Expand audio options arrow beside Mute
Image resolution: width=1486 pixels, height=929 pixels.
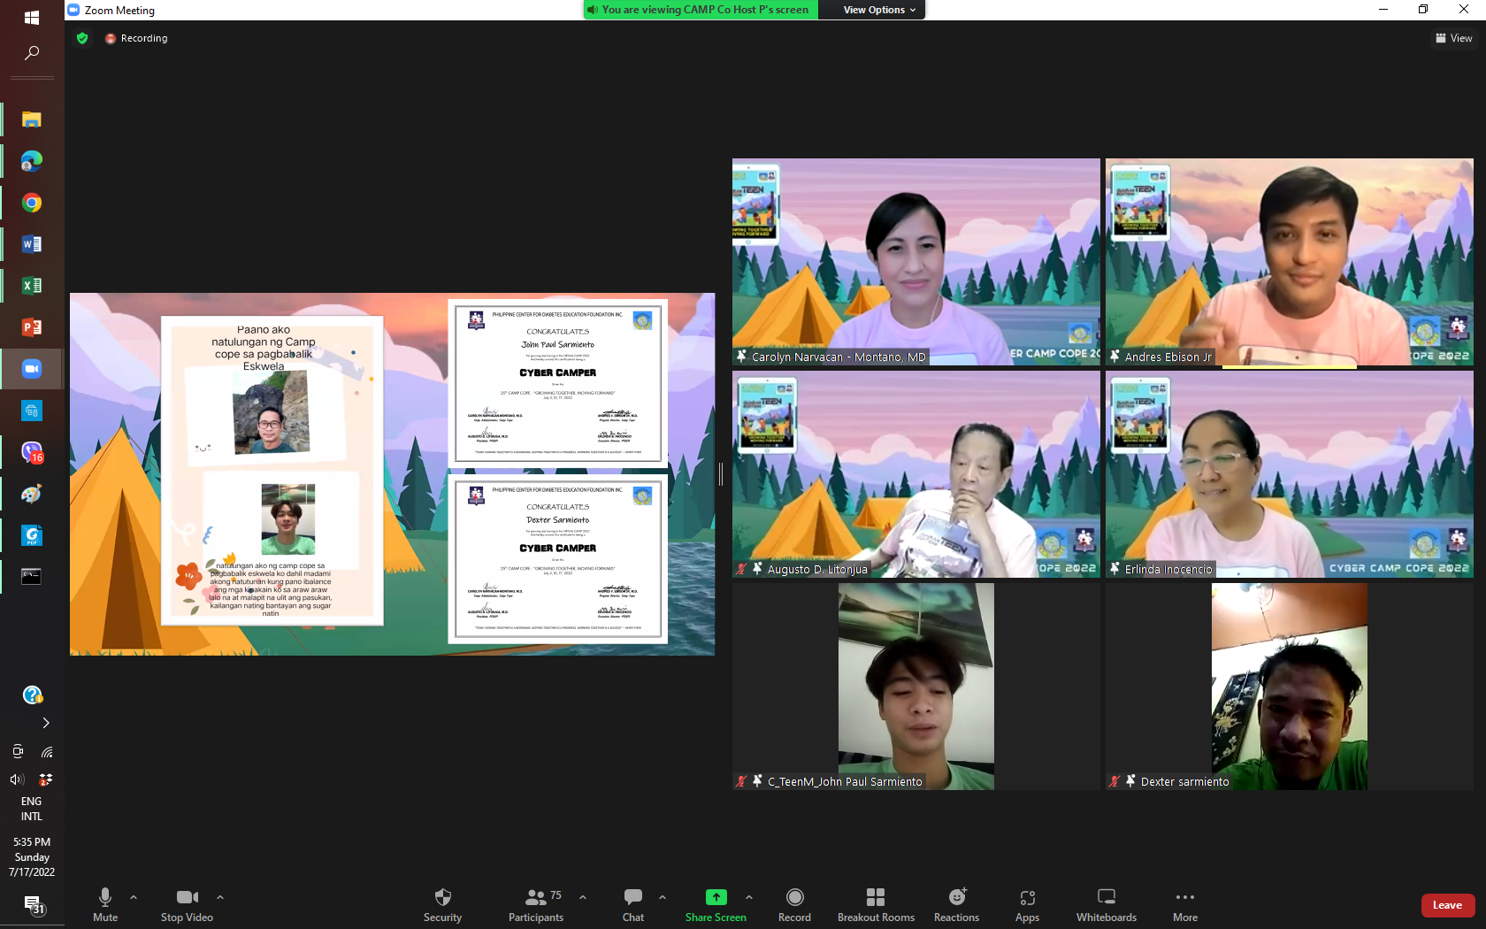(134, 896)
